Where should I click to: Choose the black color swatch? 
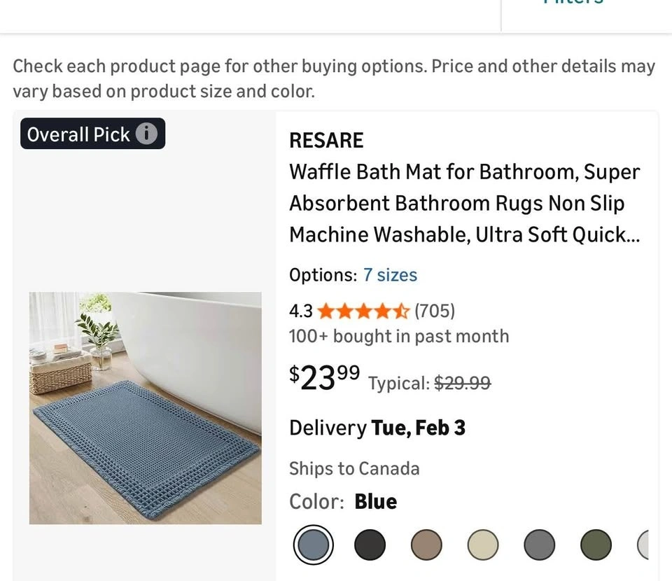[370, 545]
